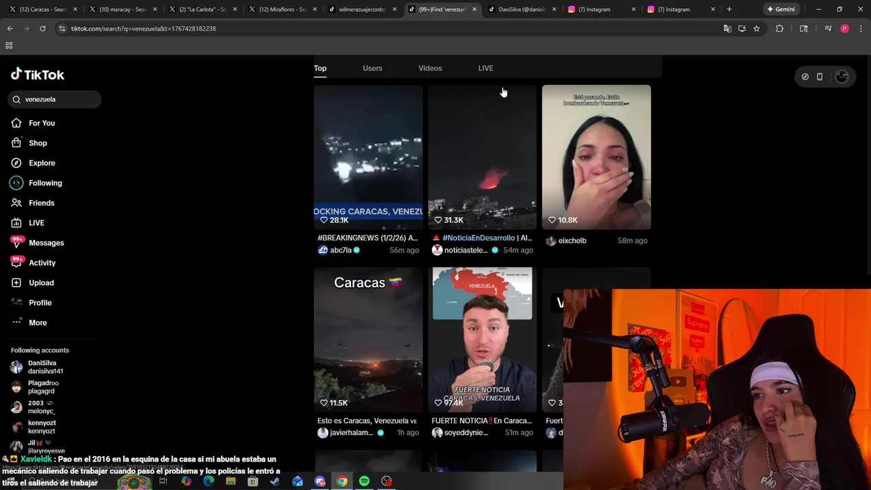Screen dimensions: 871x490
Task: Open the translate page icon
Action: tap(727, 29)
